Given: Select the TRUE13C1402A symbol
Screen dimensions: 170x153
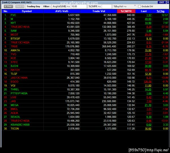Looking at the screenshot, I should tap(20, 42).
